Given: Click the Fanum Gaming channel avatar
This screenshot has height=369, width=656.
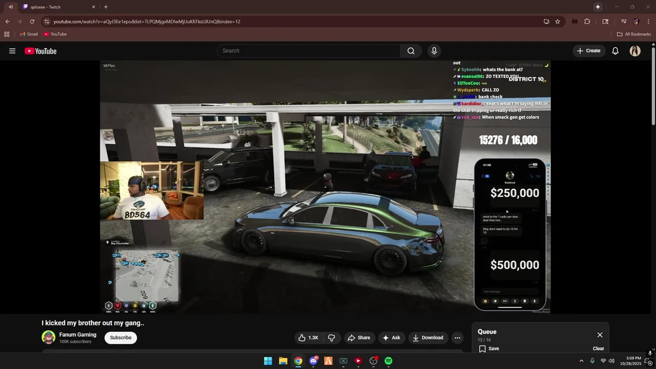Looking at the screenshot, I should (49, 337).
